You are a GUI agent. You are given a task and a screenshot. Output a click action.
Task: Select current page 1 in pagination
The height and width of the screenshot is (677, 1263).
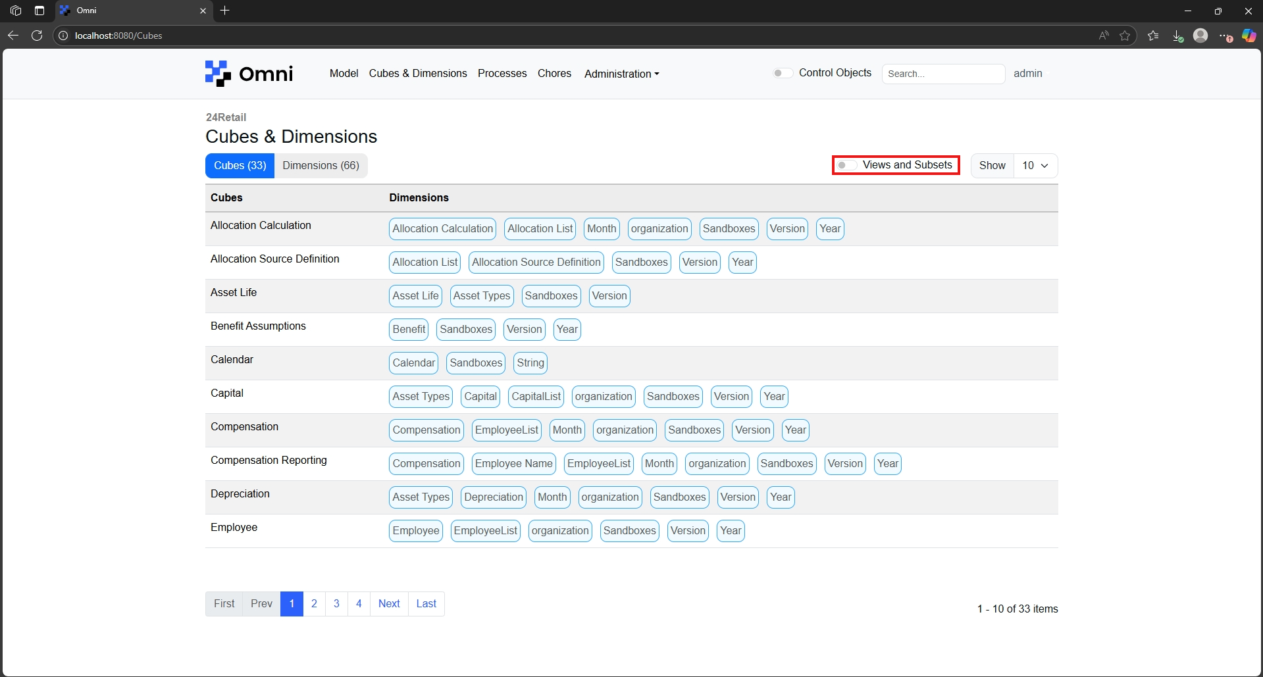(292, 603)
